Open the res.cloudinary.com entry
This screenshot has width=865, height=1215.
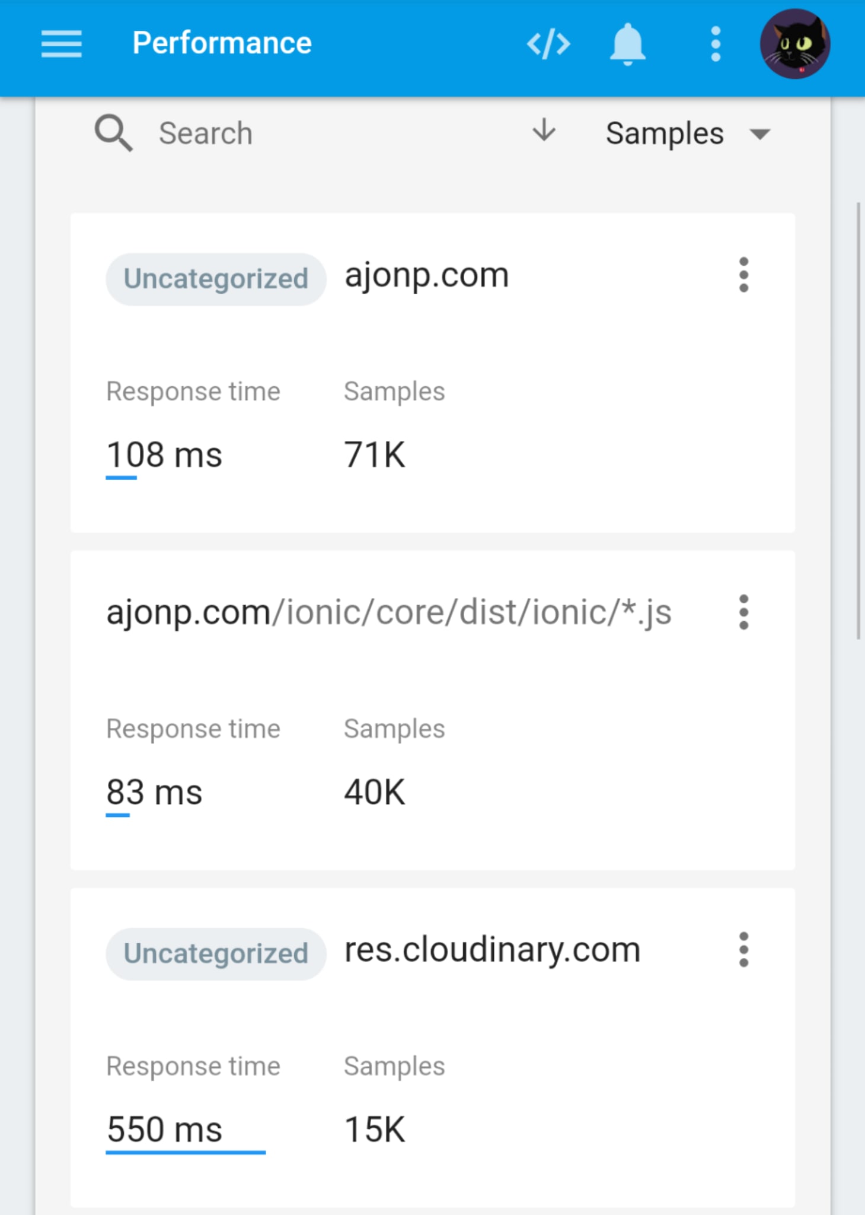coord(492,950)
